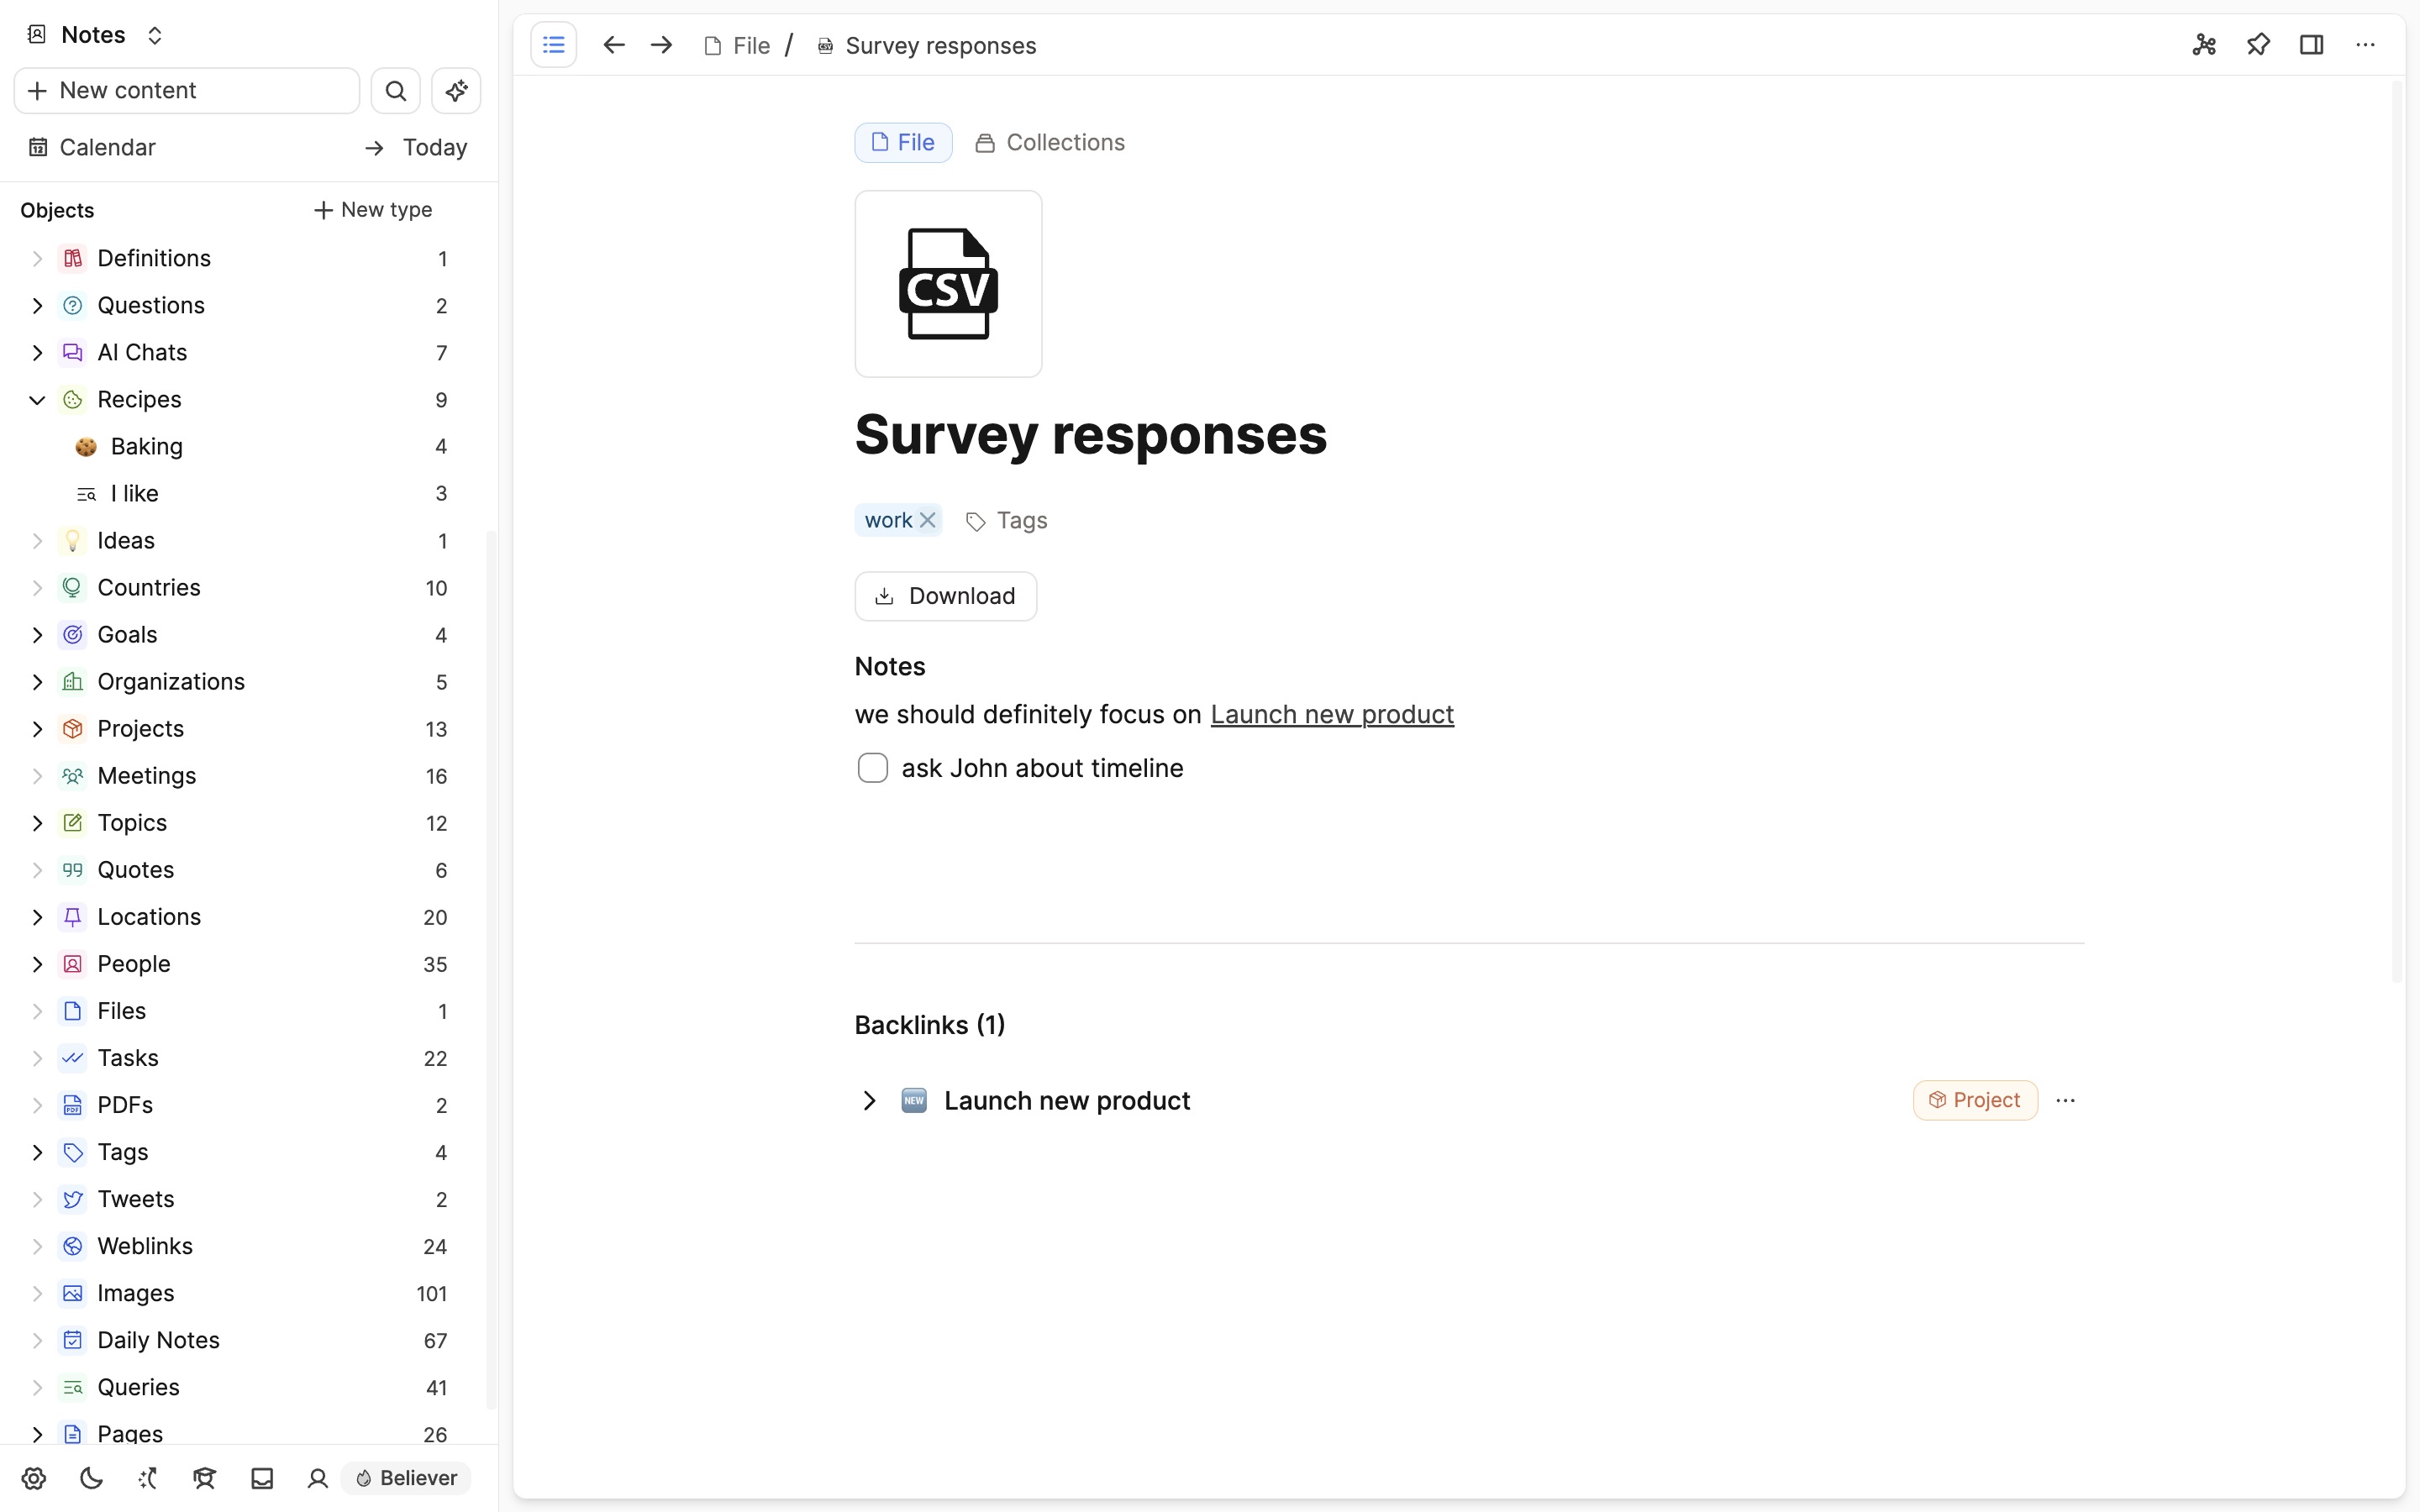This screenshot has width=2420, height=1512.
Task: Expand the People objects list
Action: pos(37,963)
